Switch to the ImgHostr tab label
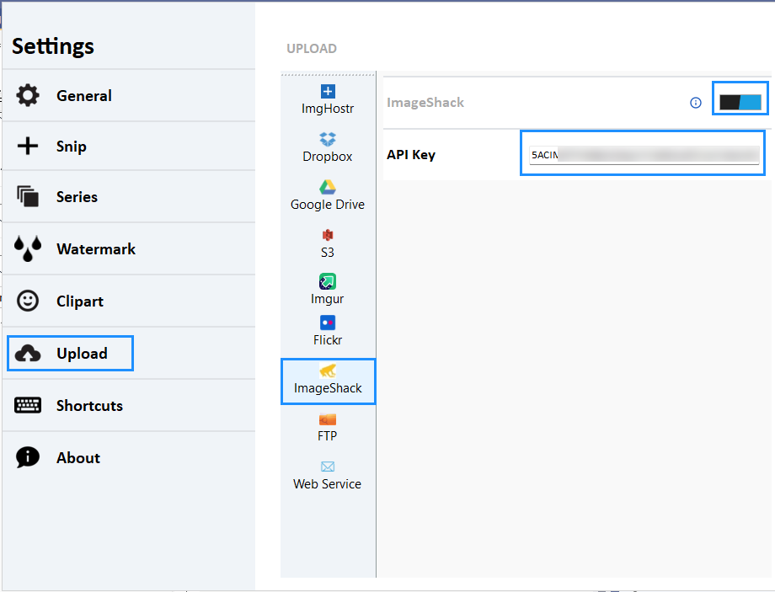The width and height of the screenshot is (775, 592). coord(328,109)
